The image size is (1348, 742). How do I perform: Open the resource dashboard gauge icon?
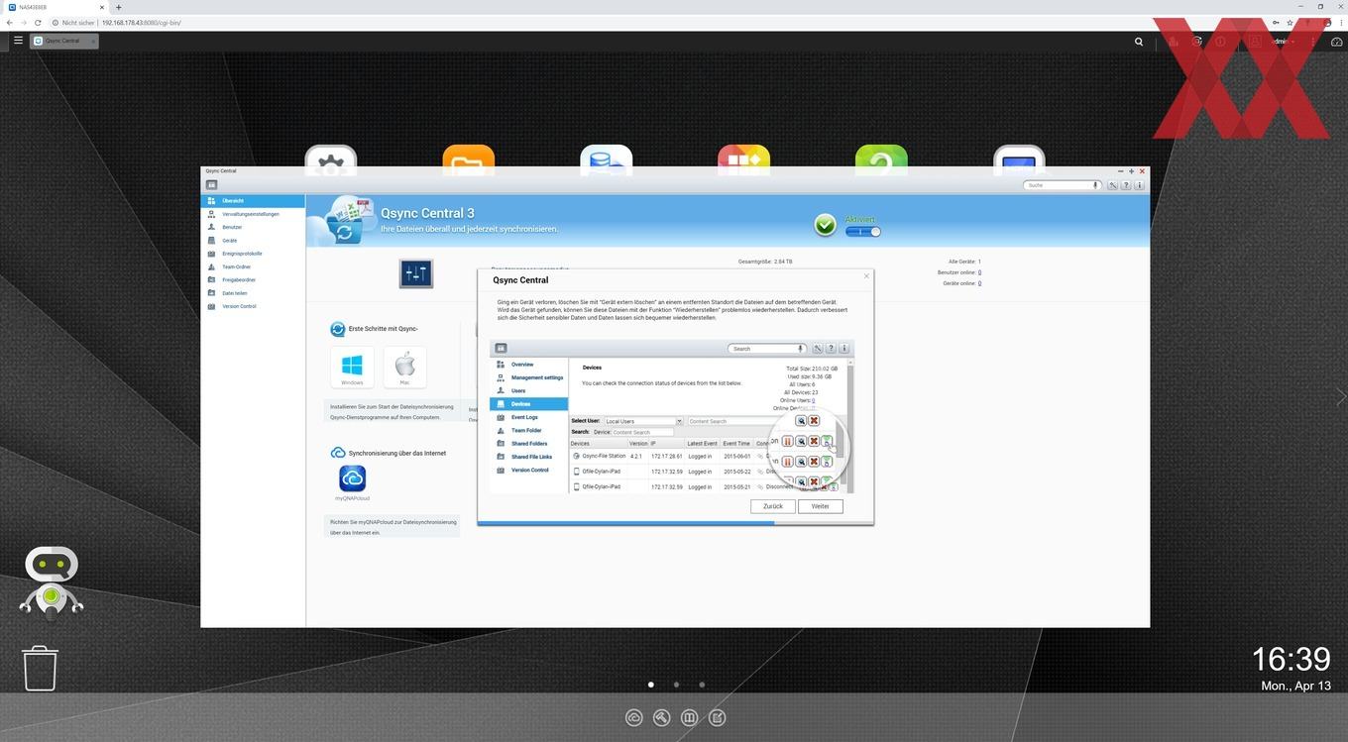pyautogui.click(x=1335, y=42)
